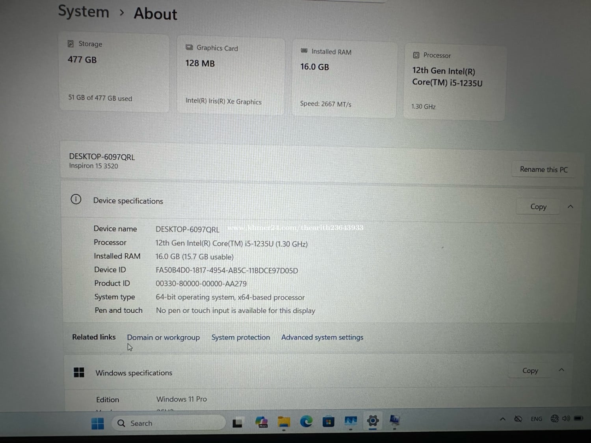Copy the Device specifications

pyautogui.click(x=538, y=207)
